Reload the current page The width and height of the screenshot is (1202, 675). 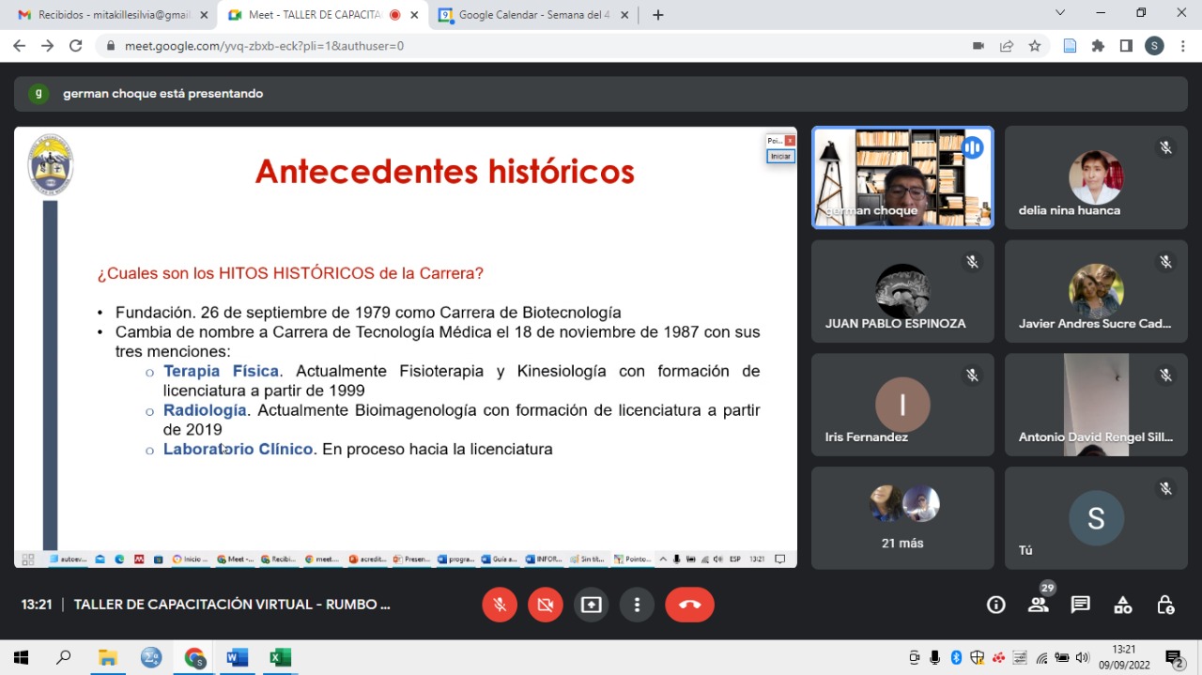pos(76,46)
